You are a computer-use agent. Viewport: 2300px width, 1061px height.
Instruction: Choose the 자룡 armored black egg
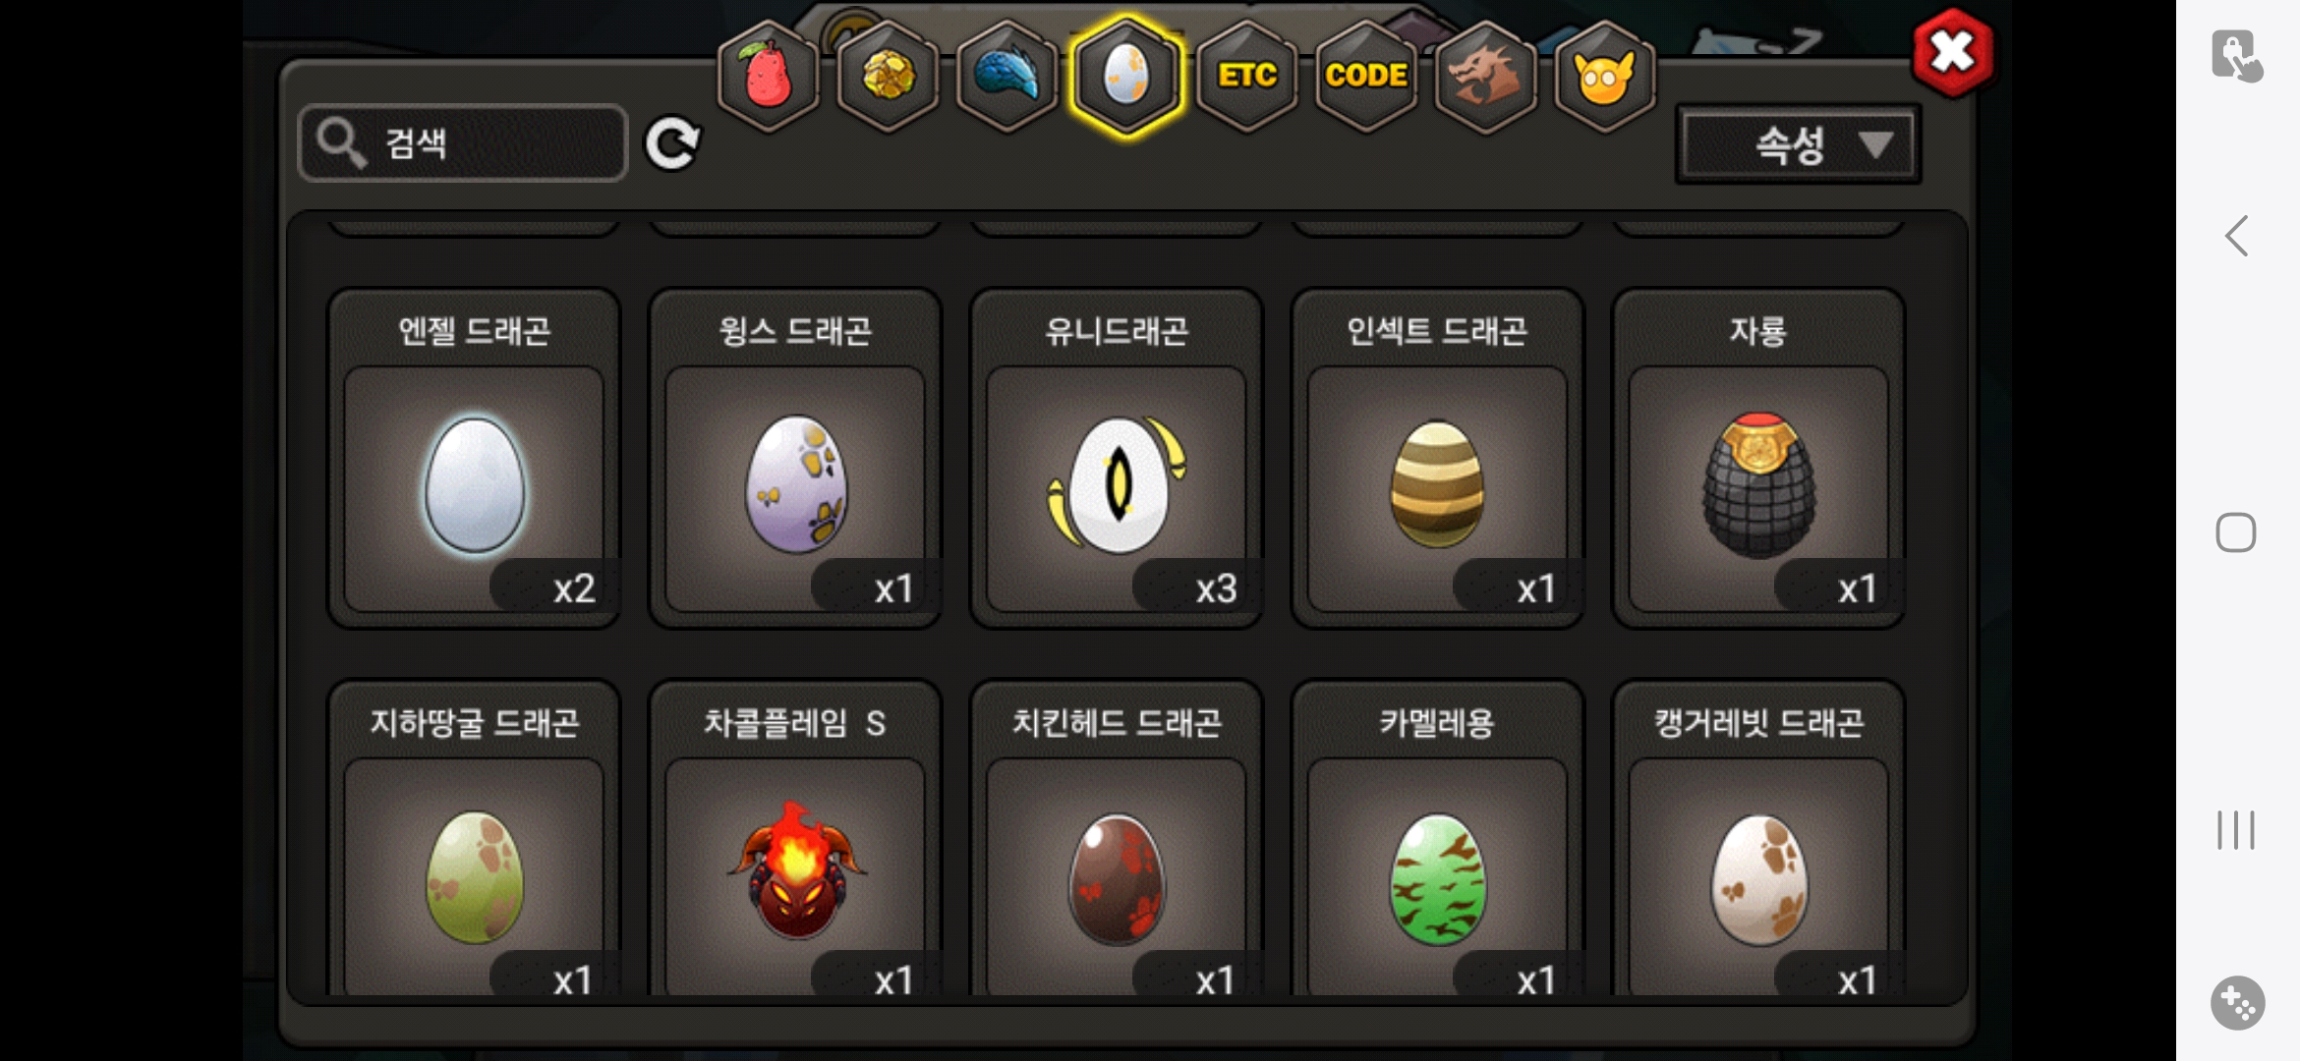(1758, 458)
